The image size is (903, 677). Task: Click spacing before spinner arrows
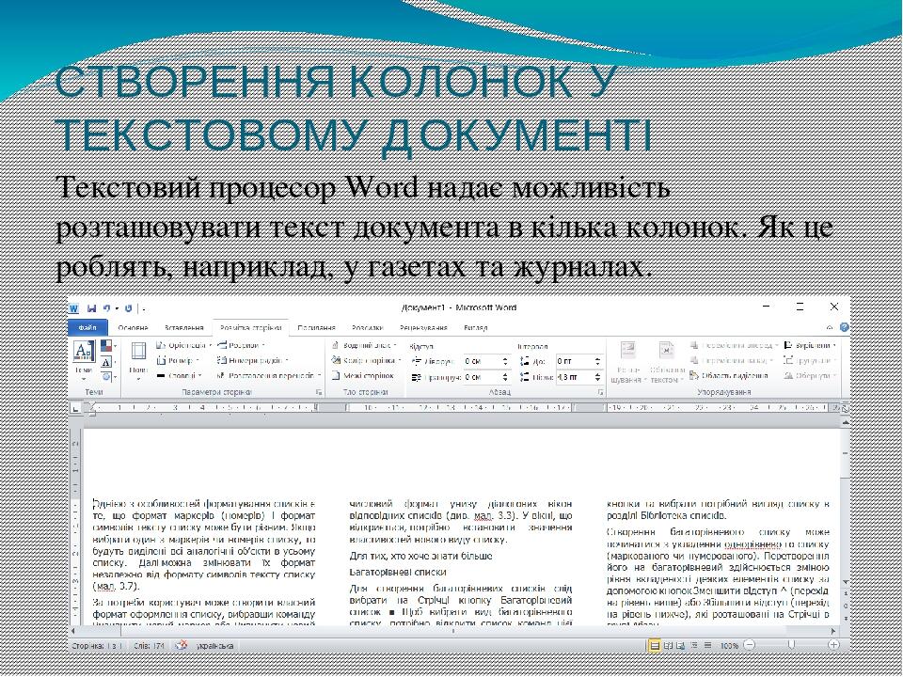[598, 361]
